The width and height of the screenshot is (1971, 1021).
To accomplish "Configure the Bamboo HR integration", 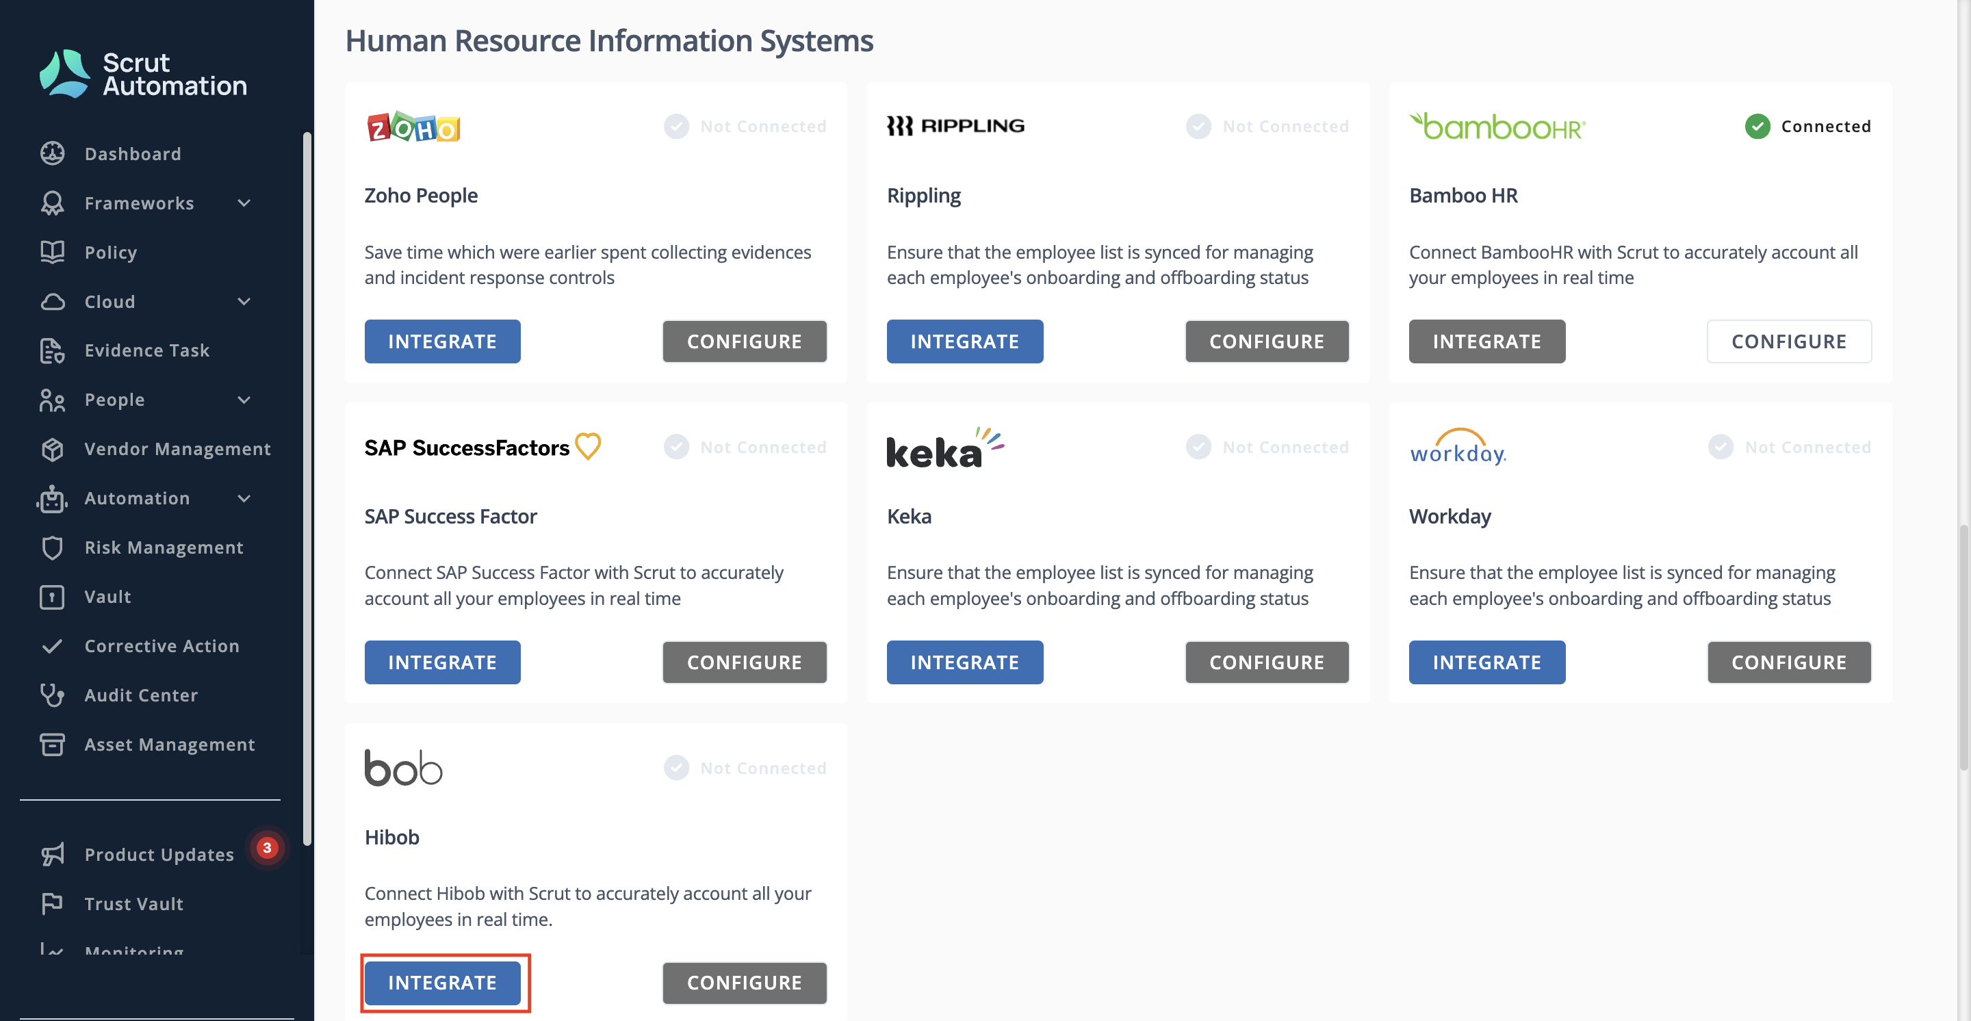I will click(x=1789, y=341).
